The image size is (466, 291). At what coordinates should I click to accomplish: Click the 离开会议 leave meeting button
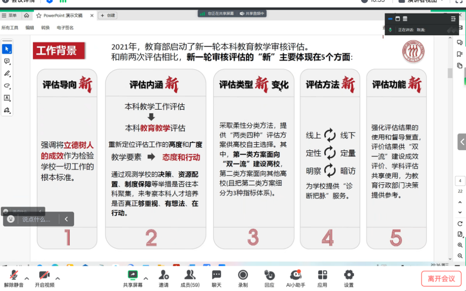[441, 279]
